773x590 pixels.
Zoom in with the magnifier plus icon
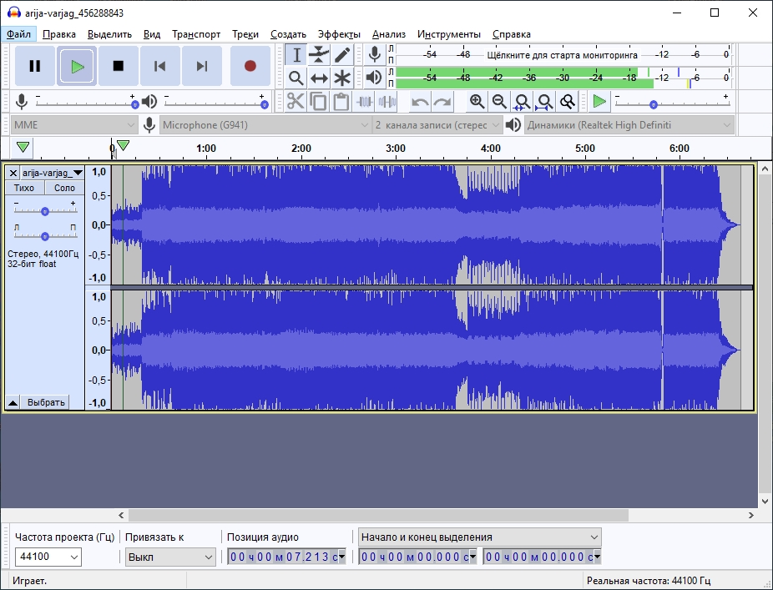point(477,102)
